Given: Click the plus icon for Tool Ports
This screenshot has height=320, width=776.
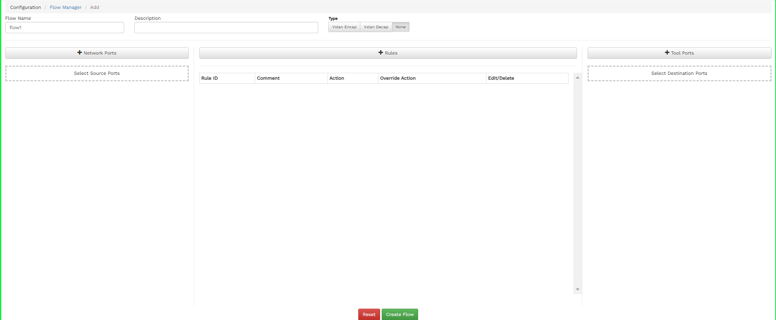Looking at the screenshot, I should coord(667,53).
